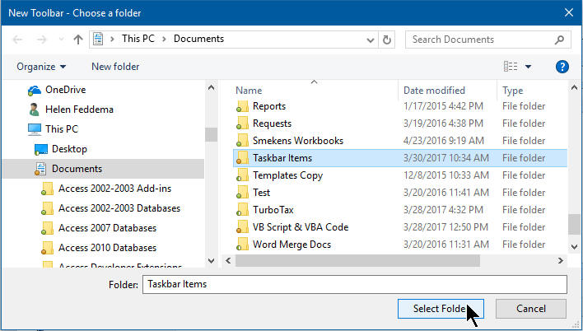Screen dimensions: 583x331
Task: Open the Help button
Action: [x=562, y=67]
